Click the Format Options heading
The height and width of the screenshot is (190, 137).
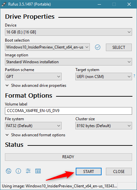coord(29,96)
